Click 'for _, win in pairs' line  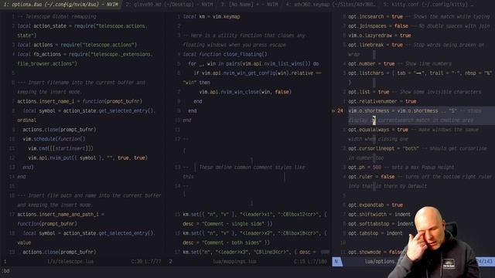(253, 63)
